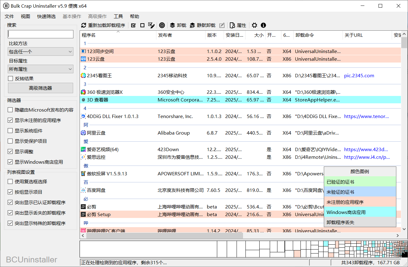
Task: Click the 静默卸载 quiet uninstall icon
Action: [x=192, y=25]
